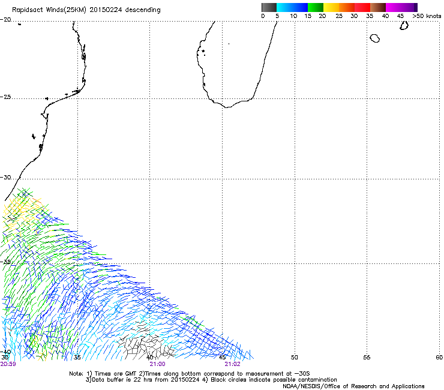Click the '-40' latitude axis label
The width and height of the screenshot is (444, 390).
tap(5, 352)
